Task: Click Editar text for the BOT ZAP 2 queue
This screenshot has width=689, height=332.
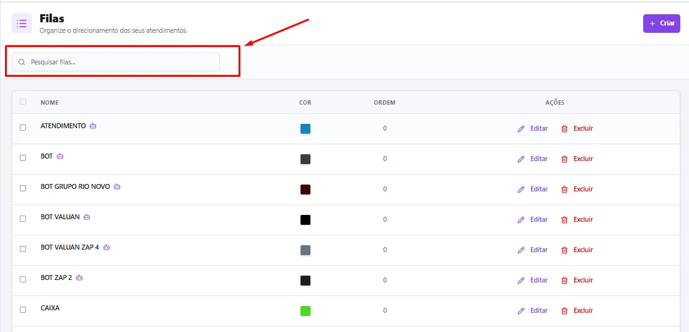Action: (538, 280)
